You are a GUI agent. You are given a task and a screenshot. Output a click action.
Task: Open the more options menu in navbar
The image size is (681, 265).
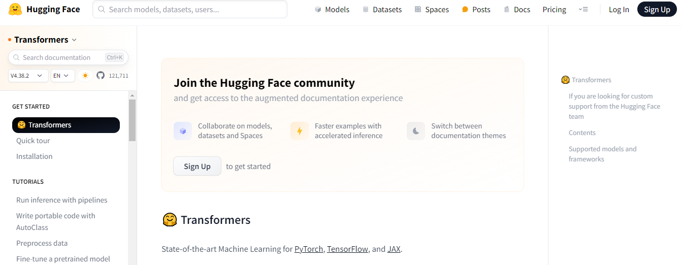(583, 10)
